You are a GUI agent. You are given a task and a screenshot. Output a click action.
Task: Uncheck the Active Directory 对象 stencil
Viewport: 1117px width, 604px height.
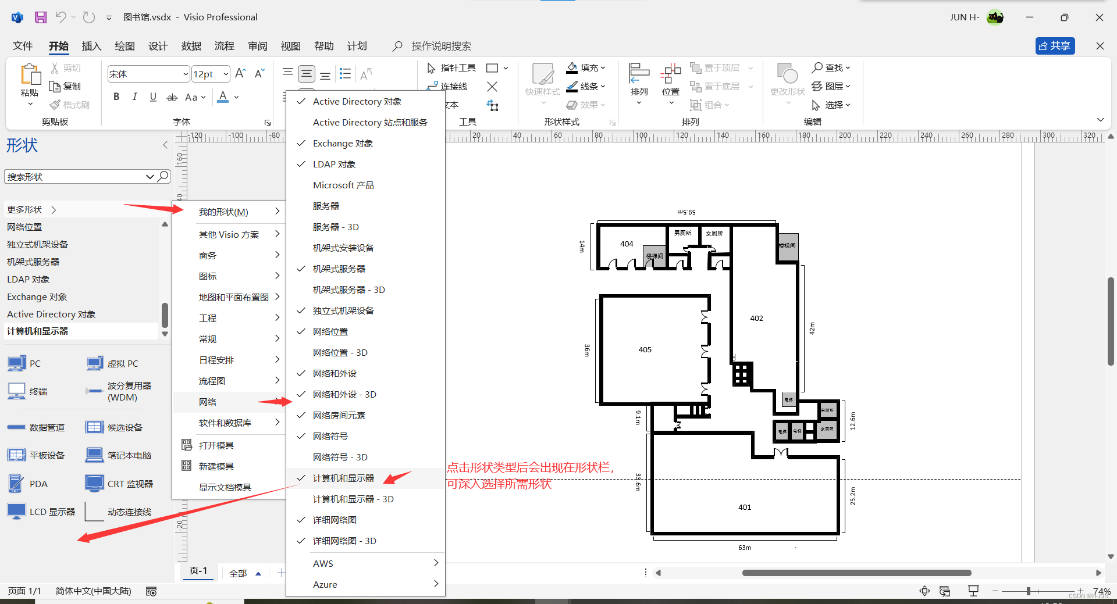click(366, 101)
